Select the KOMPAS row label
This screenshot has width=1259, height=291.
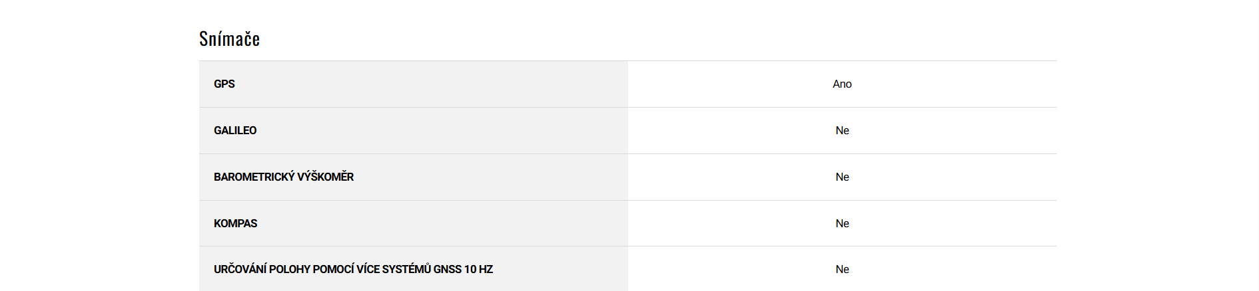[x=235, y=224]
